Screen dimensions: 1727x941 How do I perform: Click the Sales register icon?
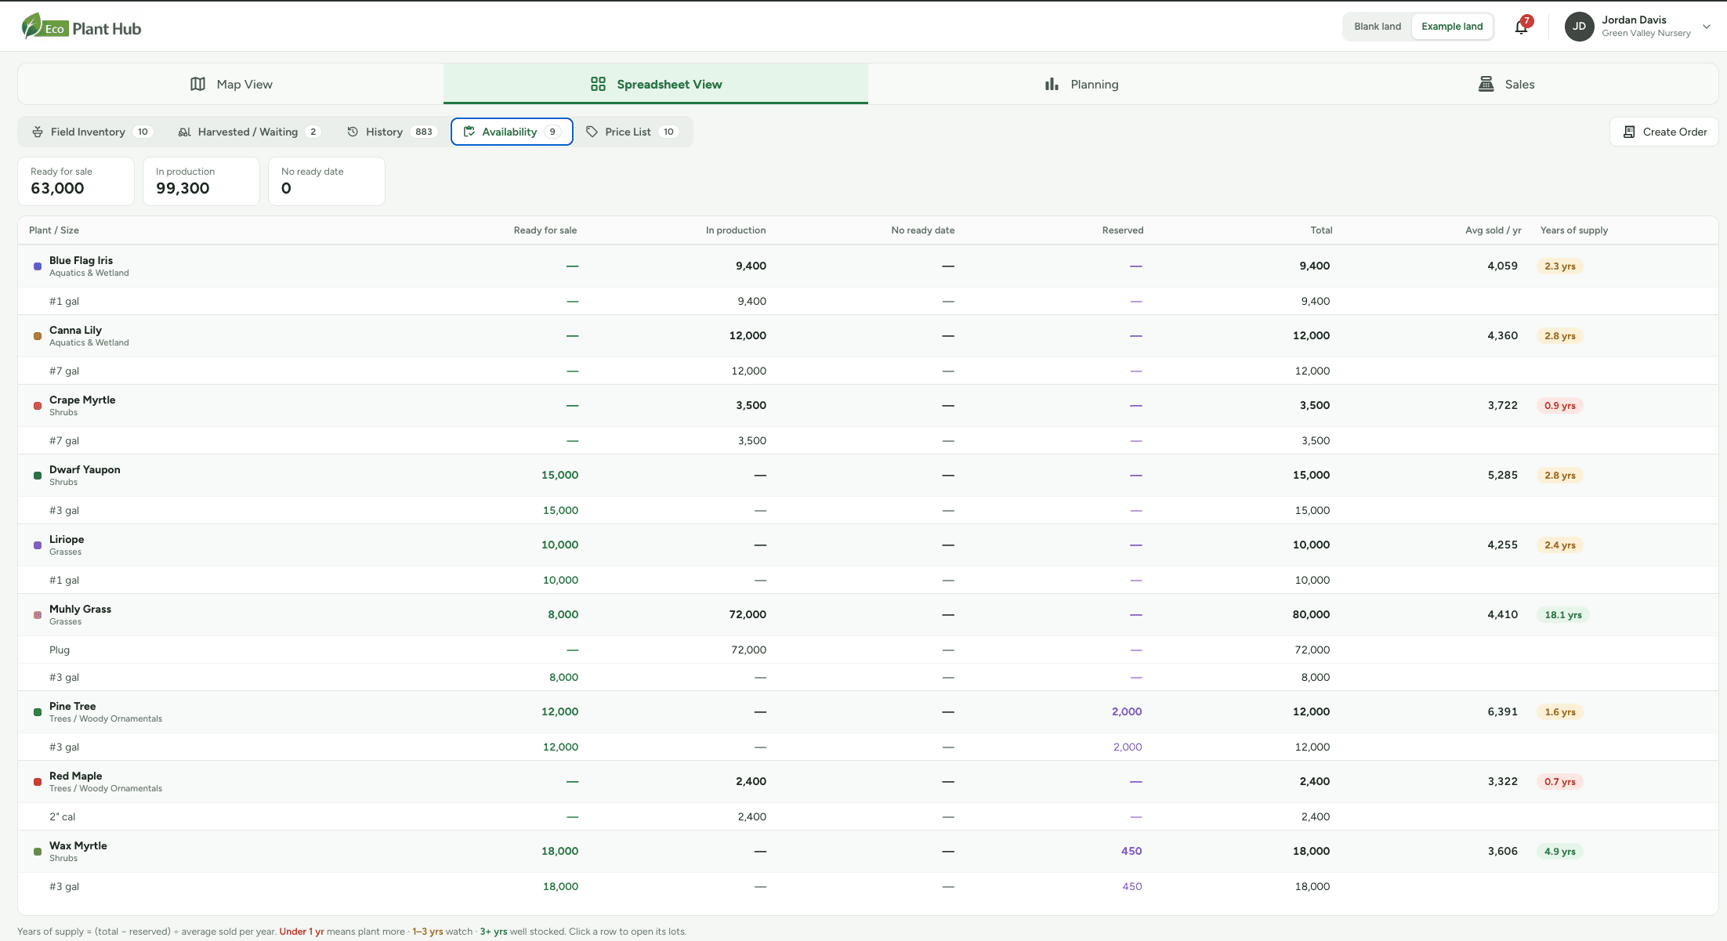[1486, 84]
